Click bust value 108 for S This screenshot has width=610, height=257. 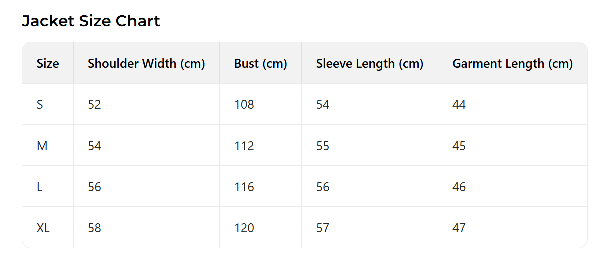tap(244, 105)
